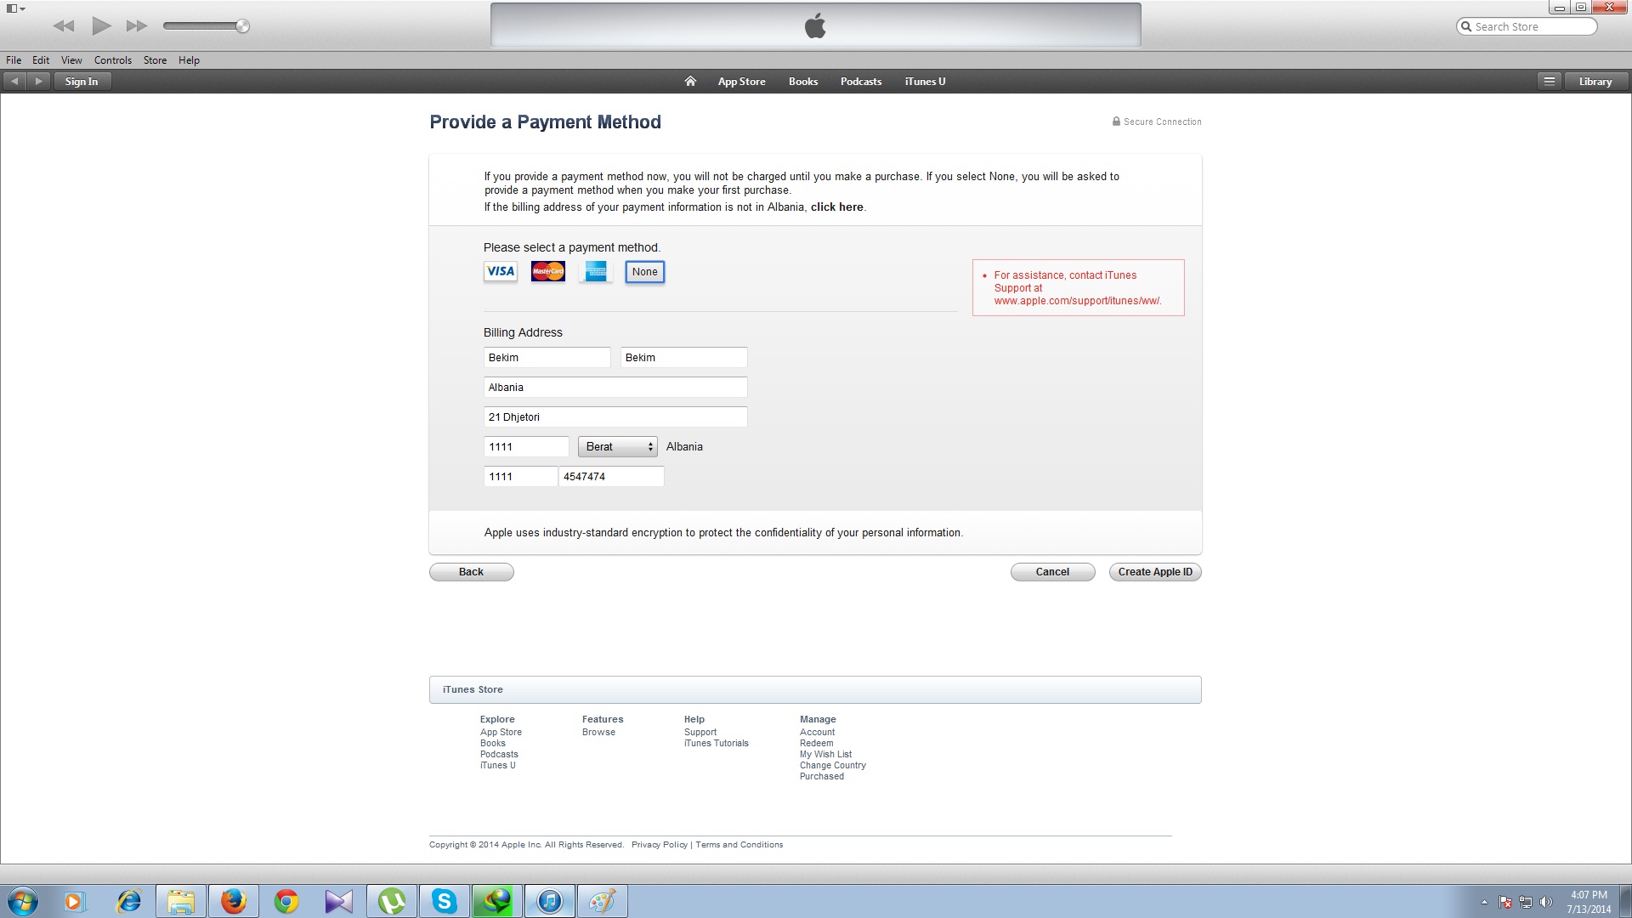Click the Rewind button
Image resolution: width=1632 pixels, height=918 pixels.
point(64,26)
